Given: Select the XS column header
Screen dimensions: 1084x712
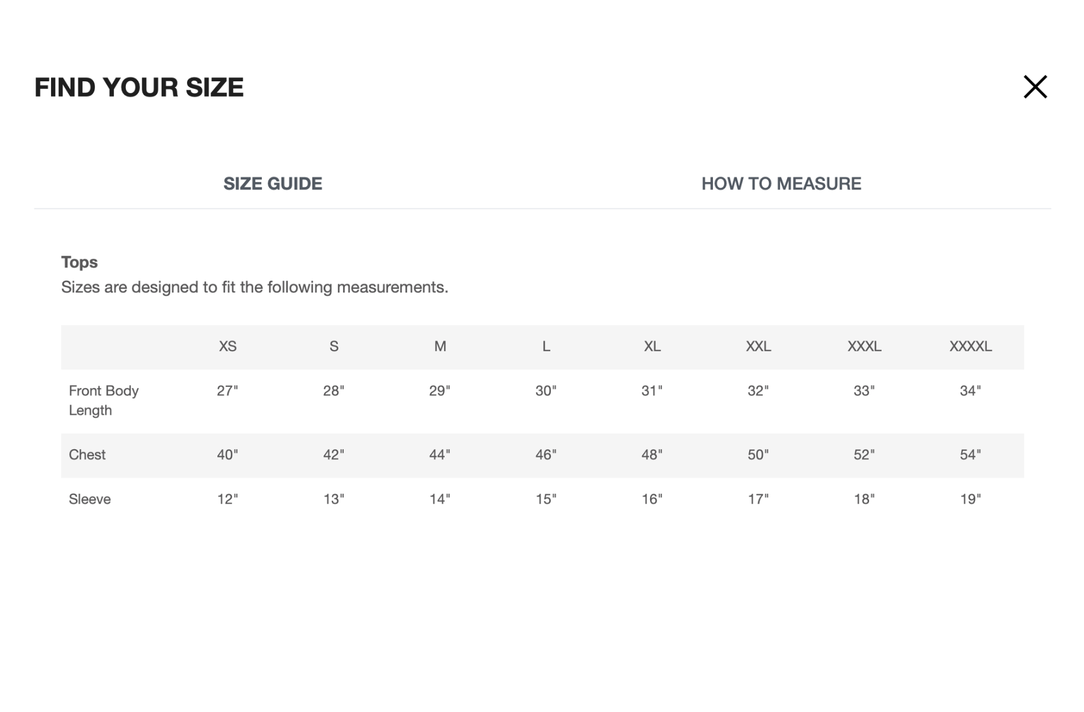Looking at the screenshot, I should point(227,347).
